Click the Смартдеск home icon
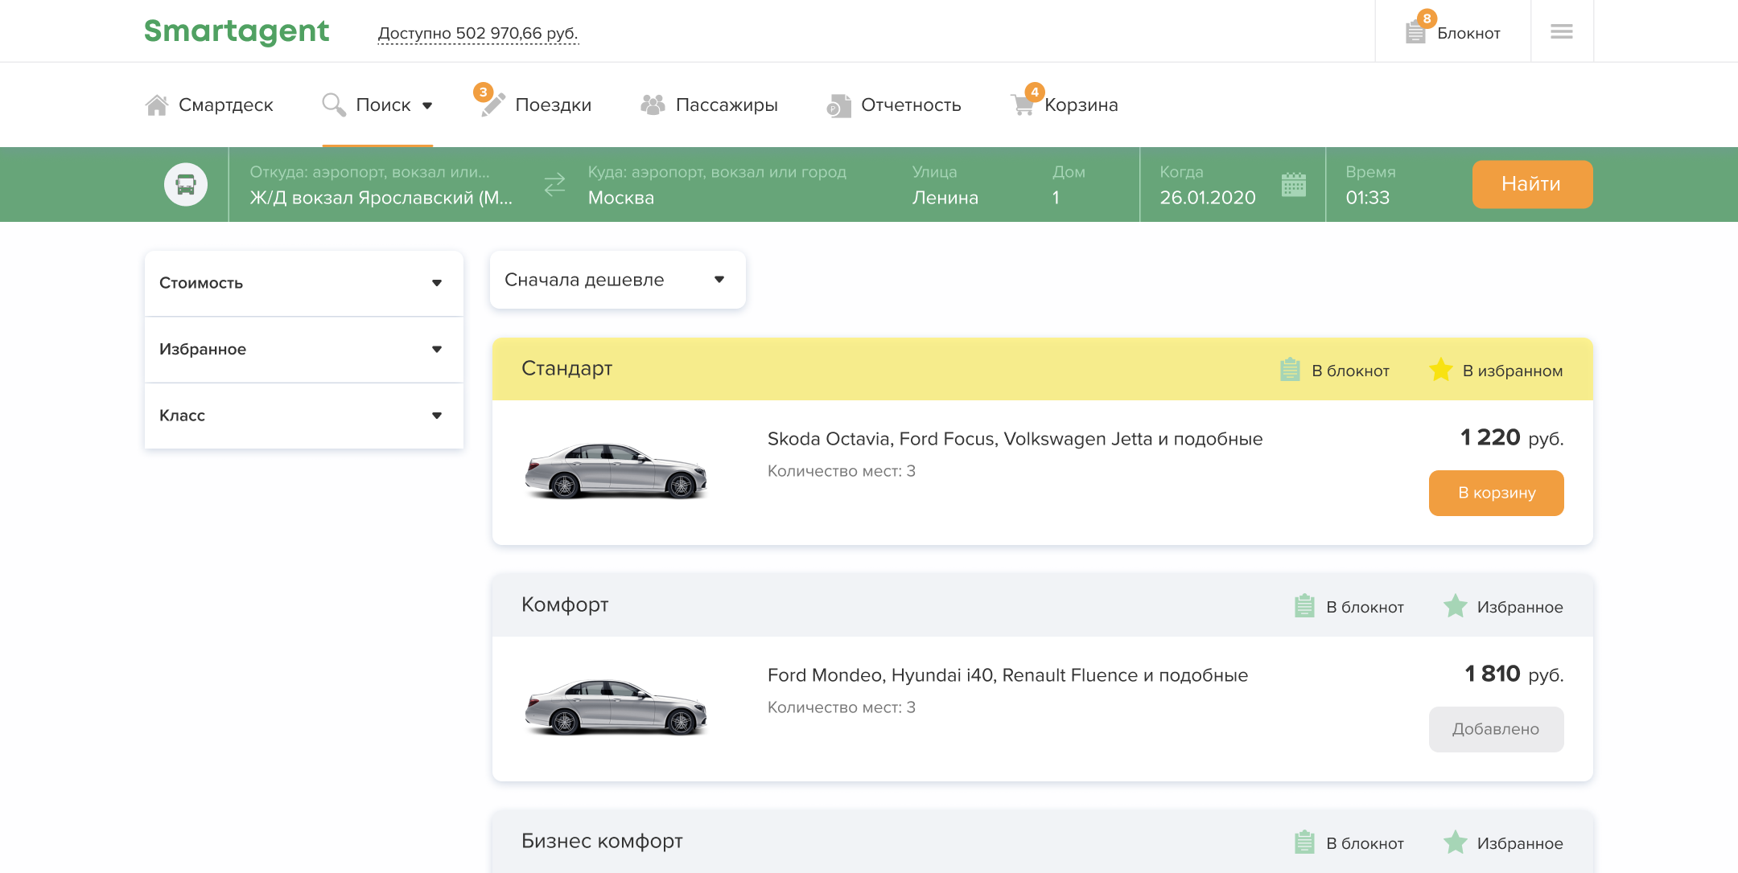 [157, 105]
